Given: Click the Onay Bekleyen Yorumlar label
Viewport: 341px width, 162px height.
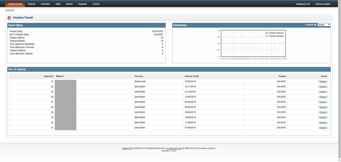Looking at the screenshot, I should pyautogui.click(x=22, y=47).
